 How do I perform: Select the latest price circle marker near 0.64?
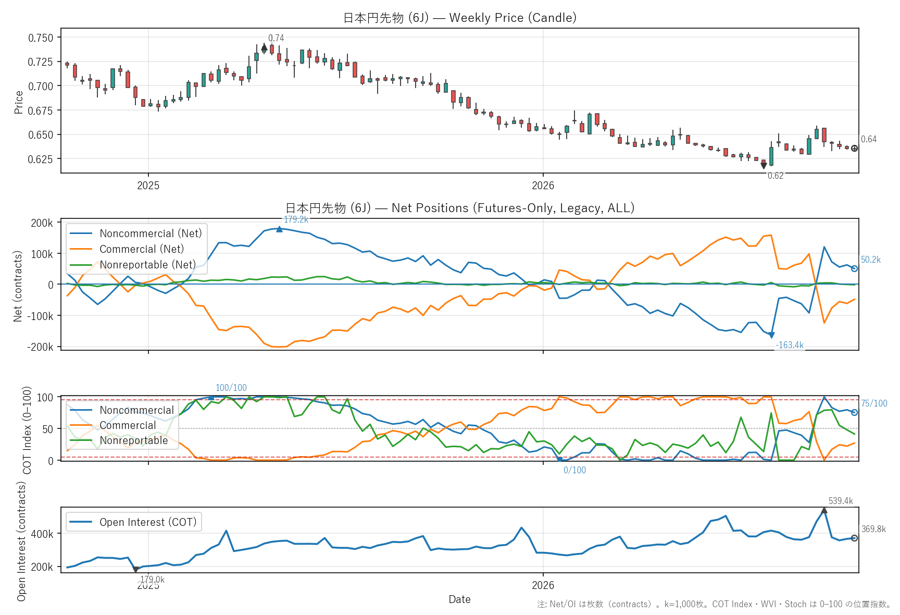pos(854,149)
